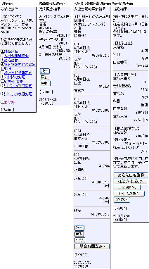Viewport: 149px width, 269px height.
Task: Click the 受取人名 value ミズホ タロウ
Action: (x=141, y=120)
